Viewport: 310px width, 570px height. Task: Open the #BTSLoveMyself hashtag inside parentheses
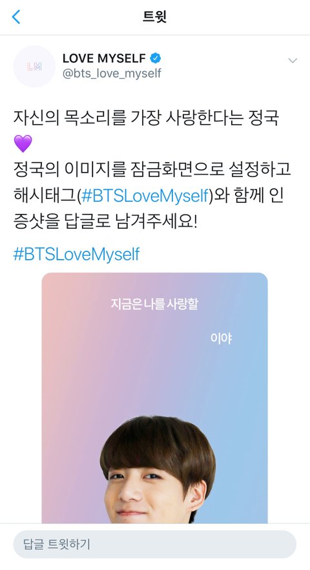coord(145,195)
